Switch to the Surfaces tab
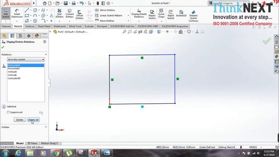The image size is (279, 157). 30,26
